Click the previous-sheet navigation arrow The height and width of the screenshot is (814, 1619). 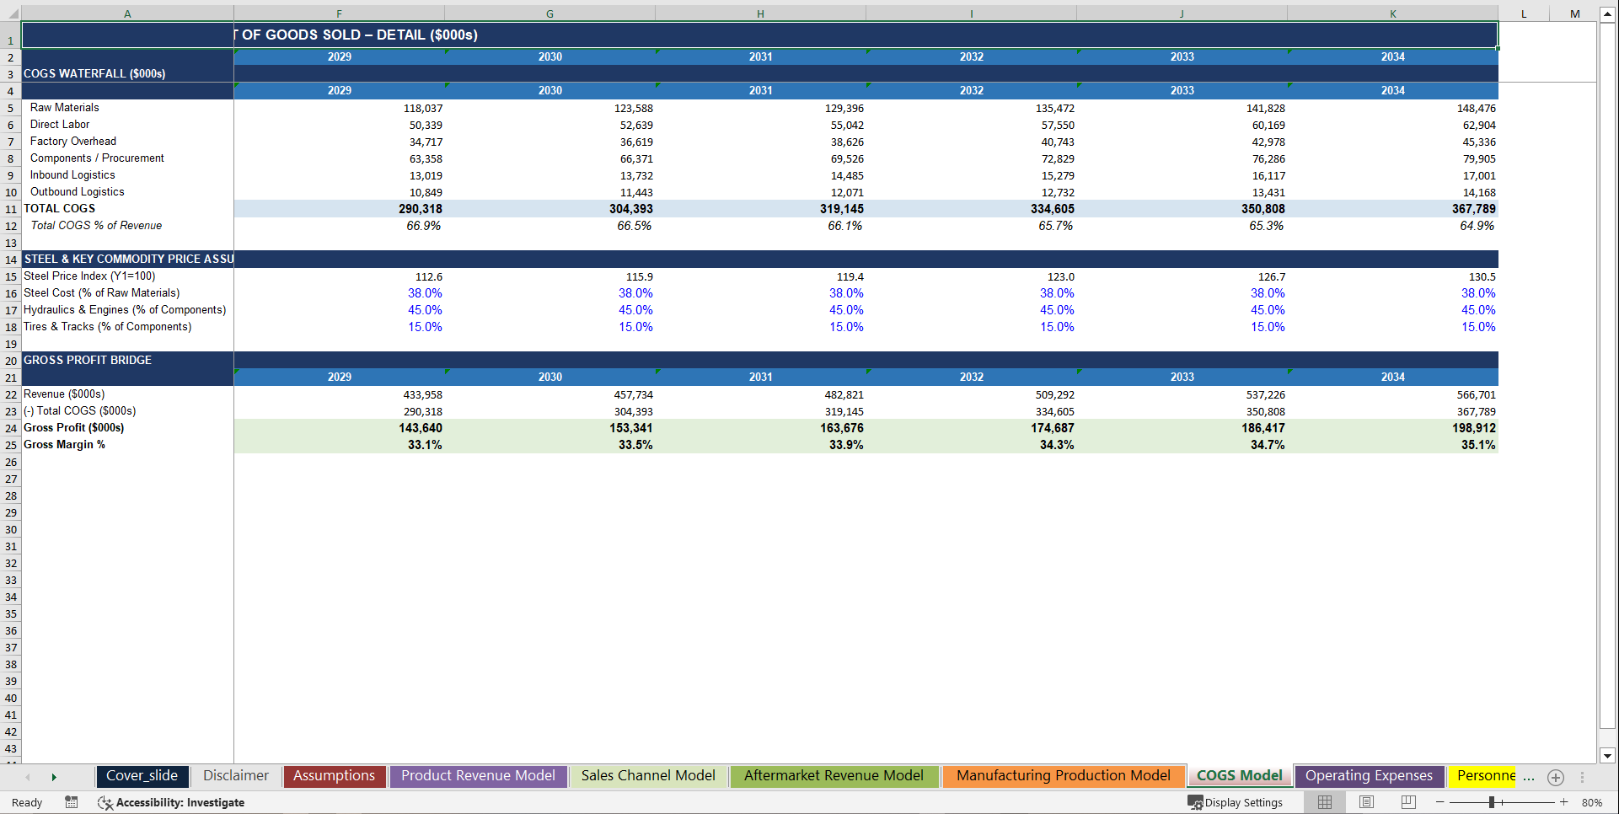[x=28, y=776]
